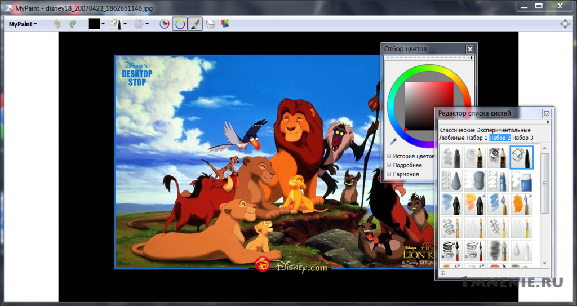Toggle fullscreen with the arrows icon
Viewport: 577px width, 306px height.
tap(565, 24)
